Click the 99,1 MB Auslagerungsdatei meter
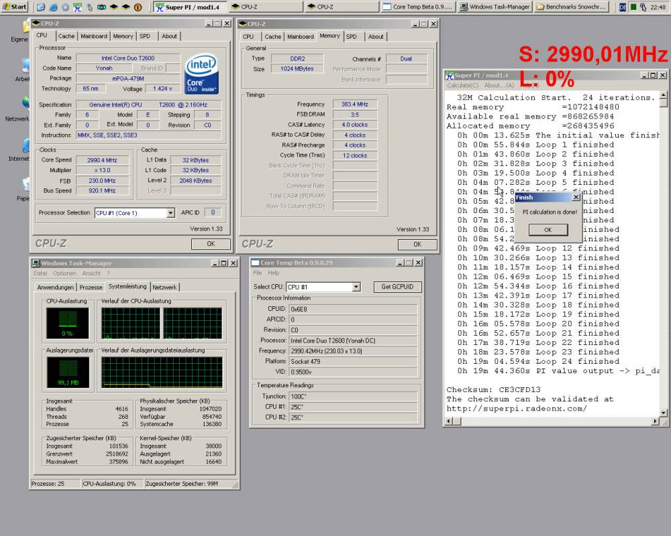Viewport: 671px width, 536px height. [68, 373]
